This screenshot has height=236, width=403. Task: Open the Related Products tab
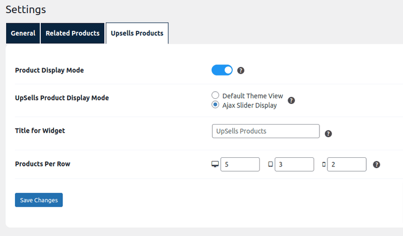73,33
